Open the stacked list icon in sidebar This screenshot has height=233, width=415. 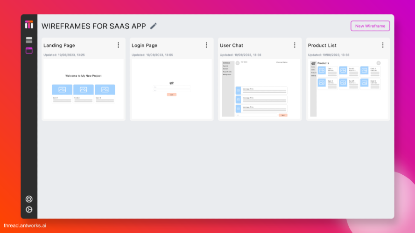(x=29, y=40)
